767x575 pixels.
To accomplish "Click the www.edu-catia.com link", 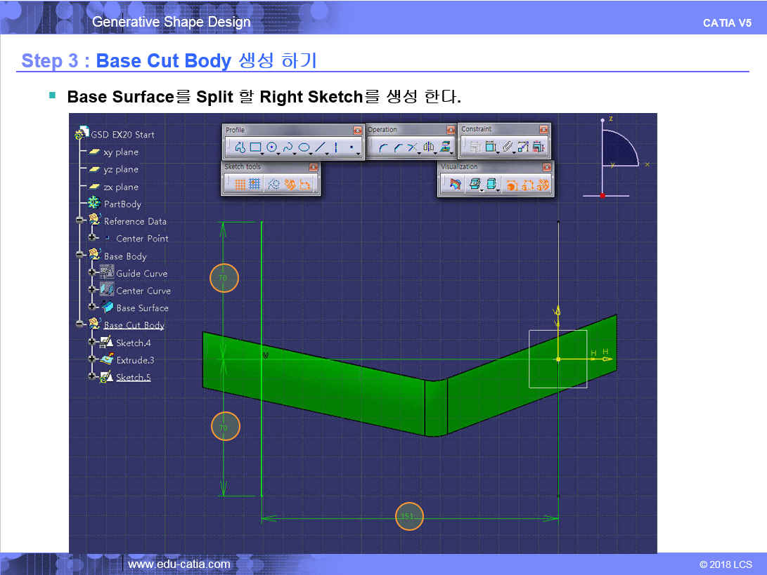I will pyautogui.click(x=179, y=564).
